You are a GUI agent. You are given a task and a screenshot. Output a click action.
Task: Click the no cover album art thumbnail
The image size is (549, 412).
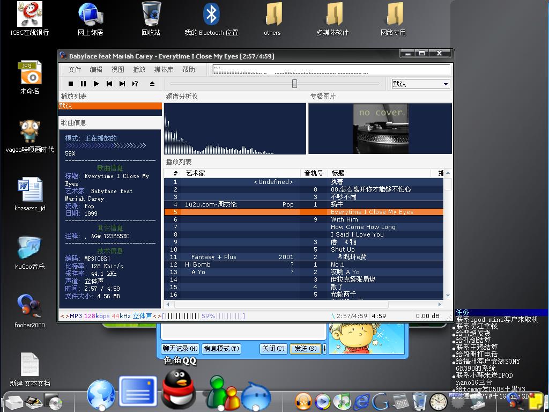[x=381, y=129]
